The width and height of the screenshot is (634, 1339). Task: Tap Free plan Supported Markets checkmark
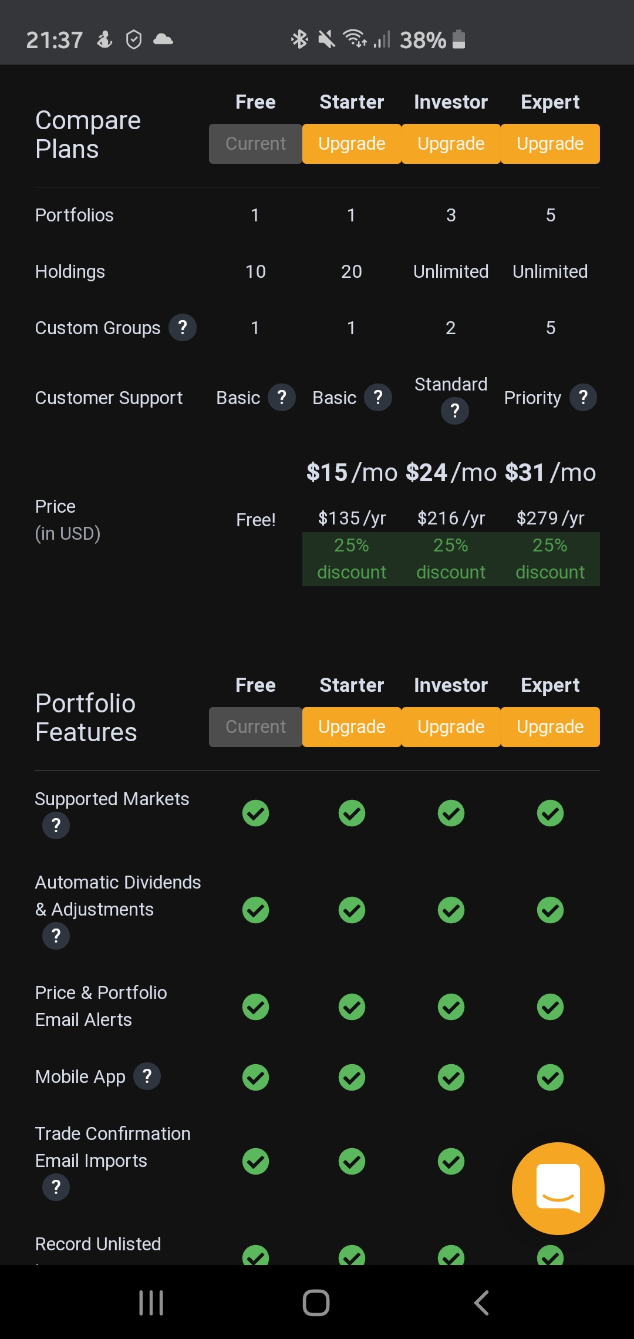coord(255,813)
